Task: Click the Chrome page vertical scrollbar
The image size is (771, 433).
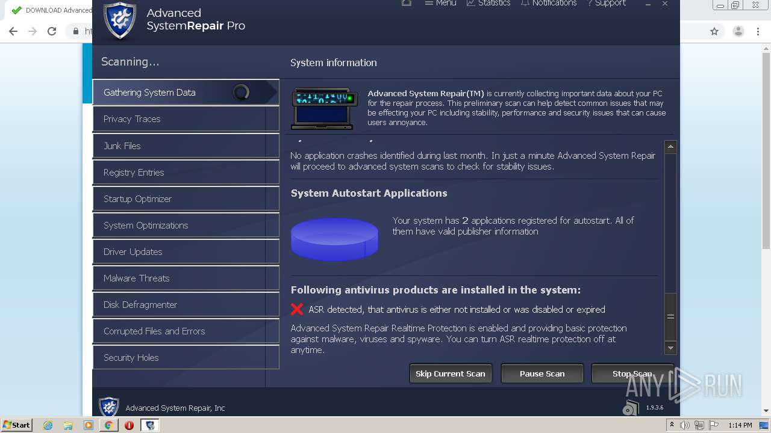Action: coord(766,150)
